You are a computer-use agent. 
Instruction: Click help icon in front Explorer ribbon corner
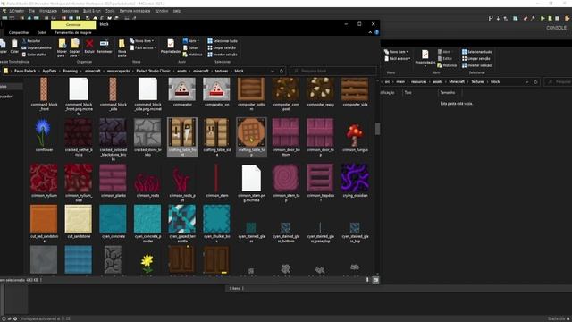click(377, 32)
